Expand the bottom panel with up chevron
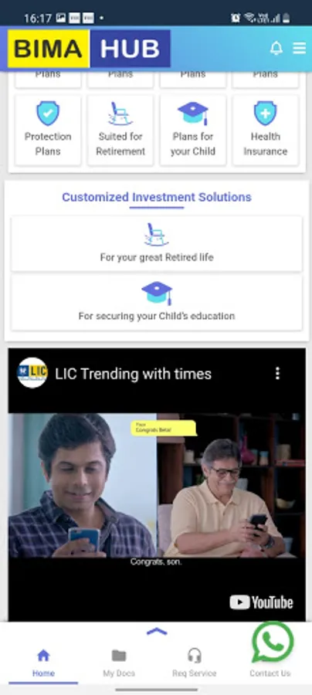This screenshot has height=695, width=312. (157, 632)
